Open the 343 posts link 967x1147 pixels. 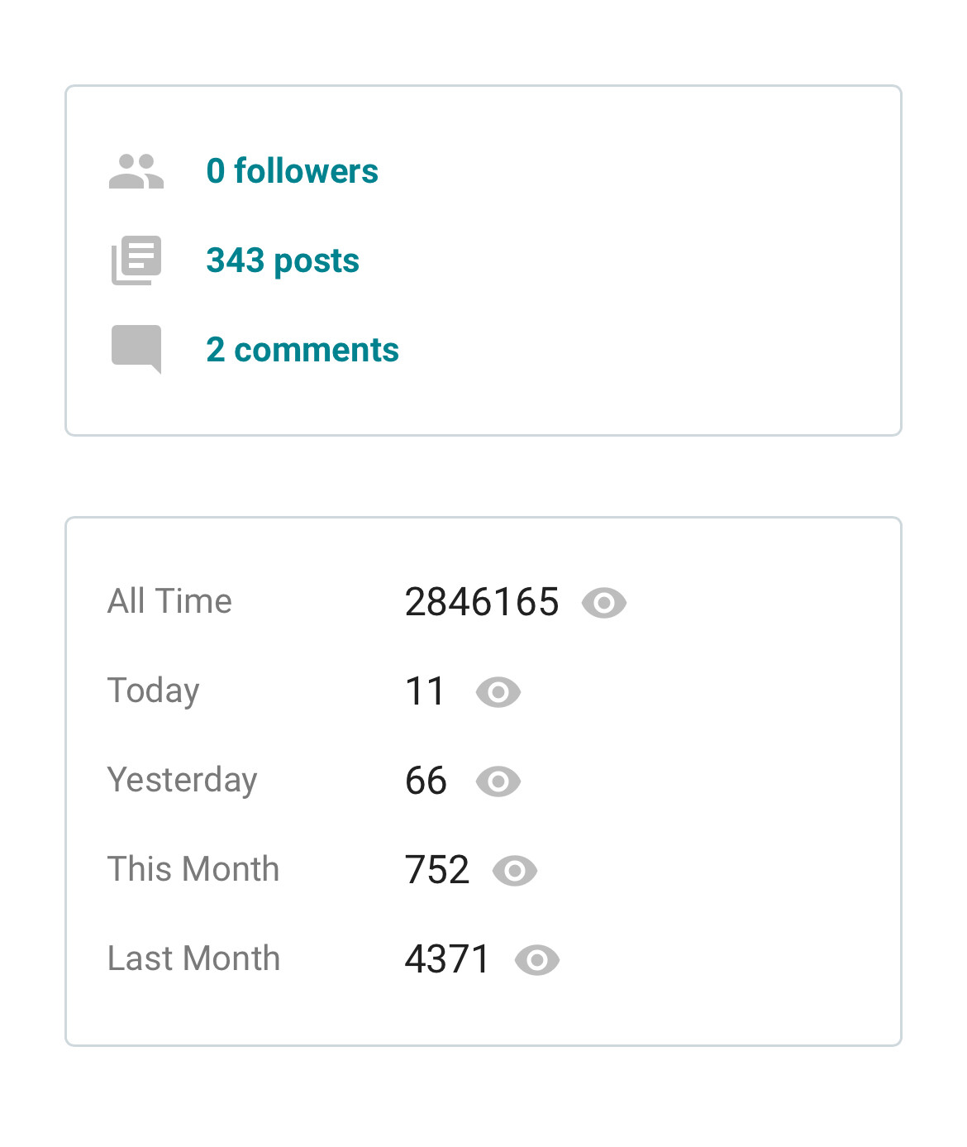(283, 261)
